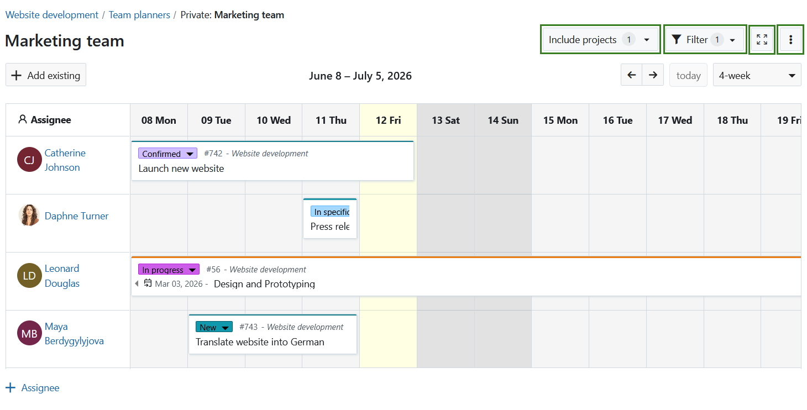The width and height of the screenshot is (807, 410).
Task: Go to next period with right arrow
Action: 653,75
